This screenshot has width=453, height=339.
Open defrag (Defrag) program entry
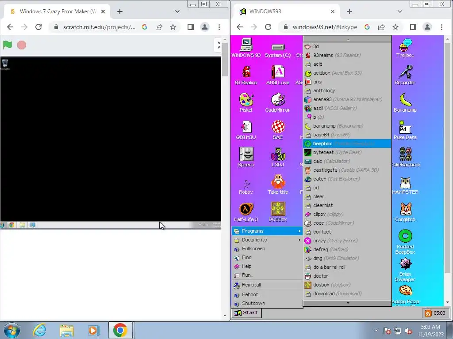[347, 249]
